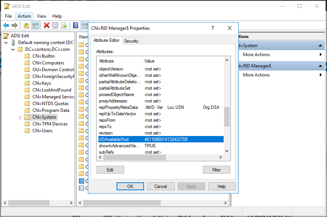The width and height of the screenshot is (327, 217).
Task: Click the attribute list scroll down arrow
Action: pos(227,151)
